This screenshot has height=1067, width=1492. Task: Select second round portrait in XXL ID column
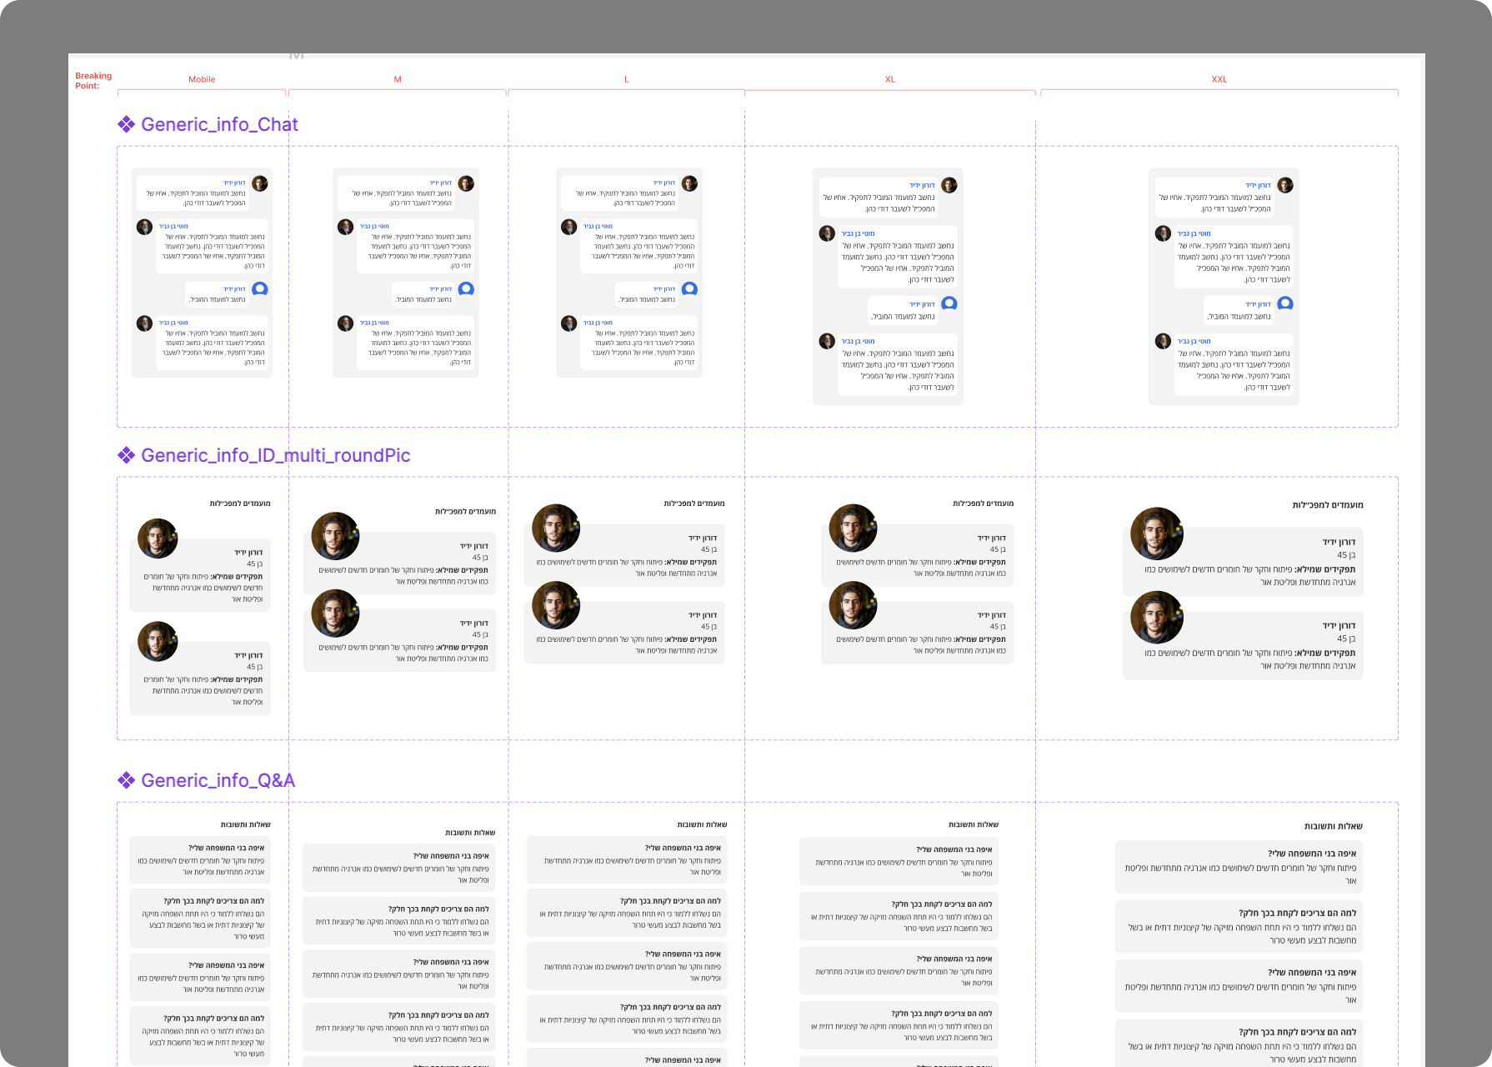coord(1156,617)
